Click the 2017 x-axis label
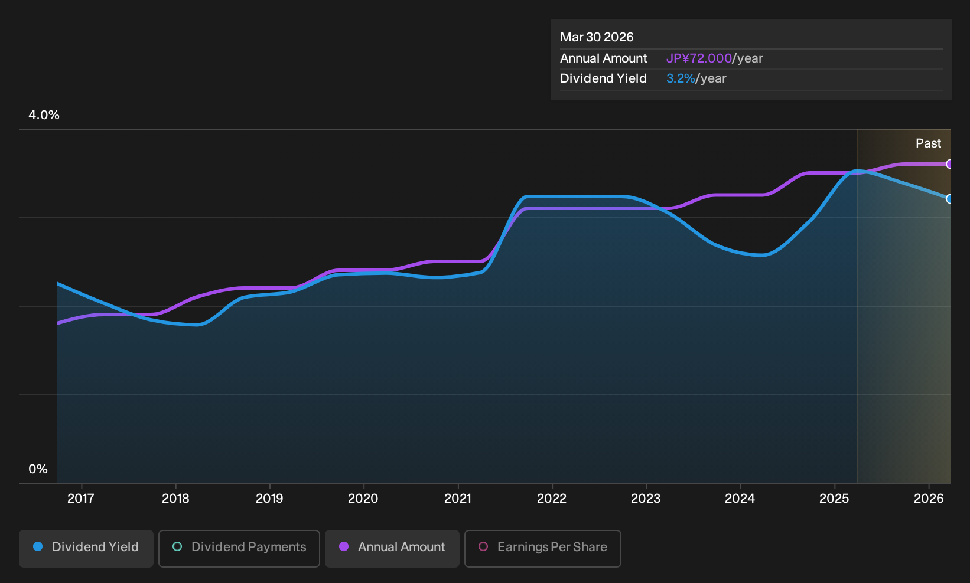 pyautogui.click(x=81, y=499)
